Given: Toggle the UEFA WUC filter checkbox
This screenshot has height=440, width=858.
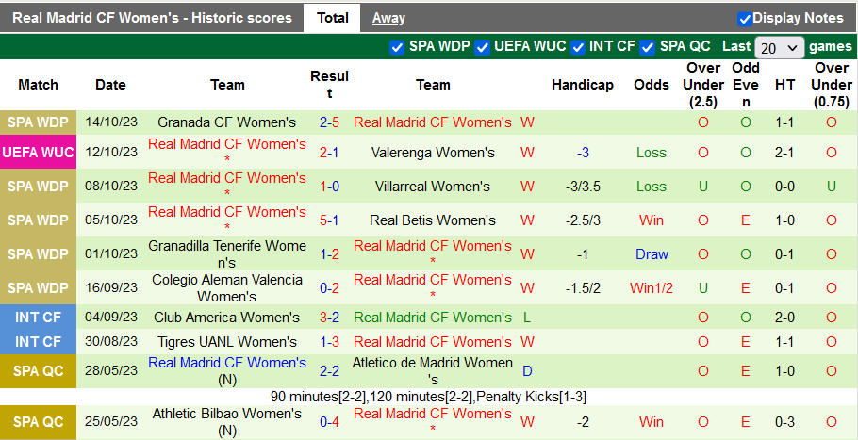Looking at the screenshot, I should (x=483, y=47).
